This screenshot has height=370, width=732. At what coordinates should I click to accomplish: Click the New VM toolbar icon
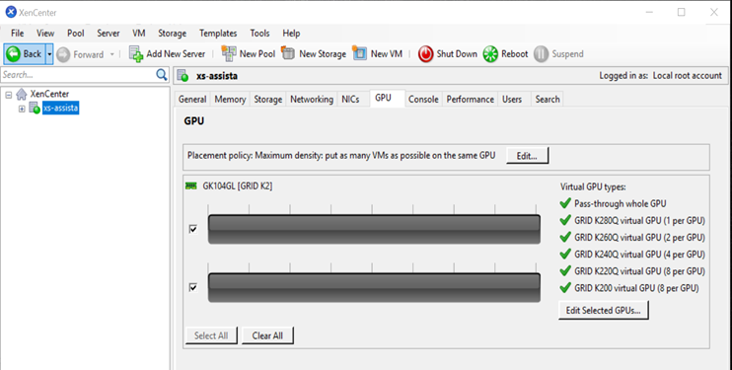tap(359, 53)
